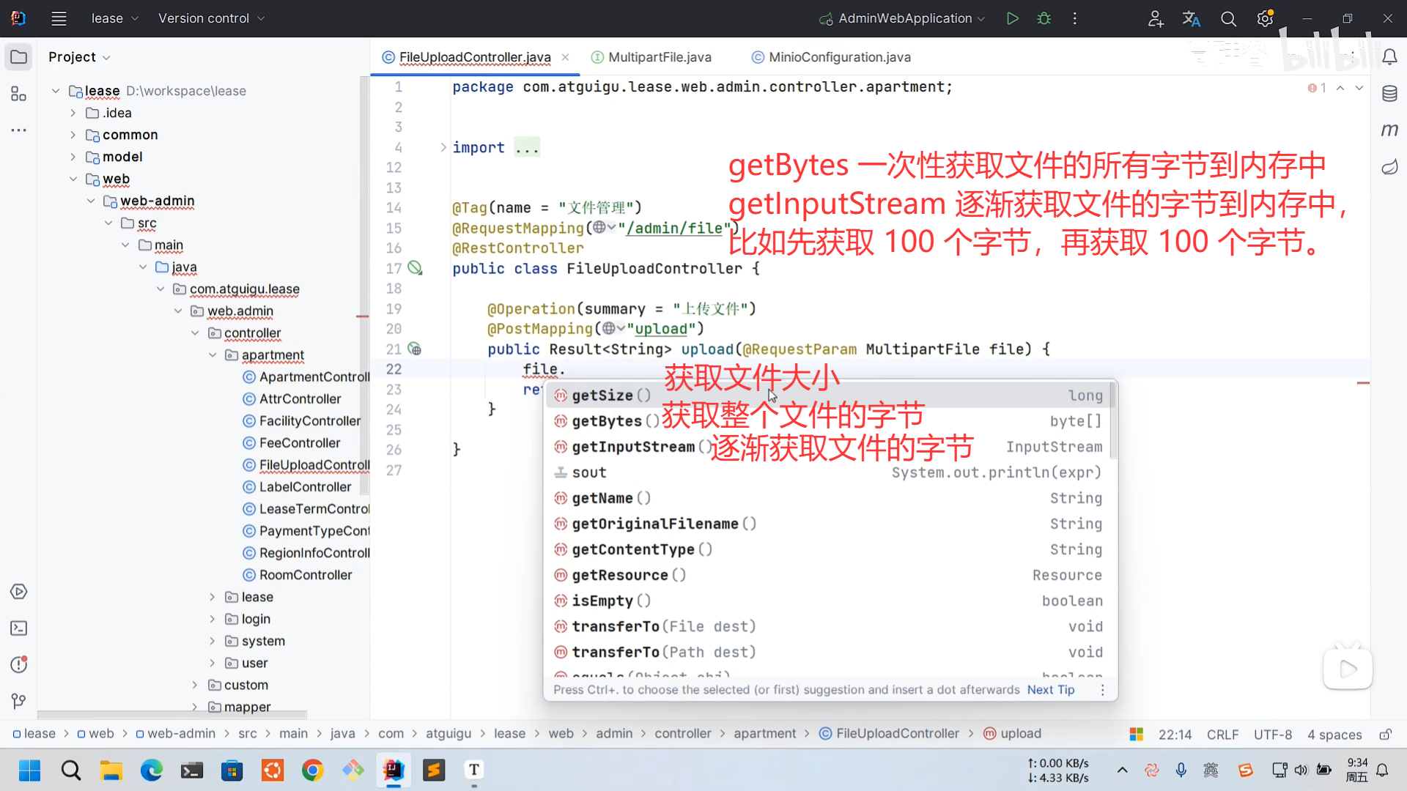Open IDE Settings via the gear icon

pyautogui.click(x=1265, y=18)
